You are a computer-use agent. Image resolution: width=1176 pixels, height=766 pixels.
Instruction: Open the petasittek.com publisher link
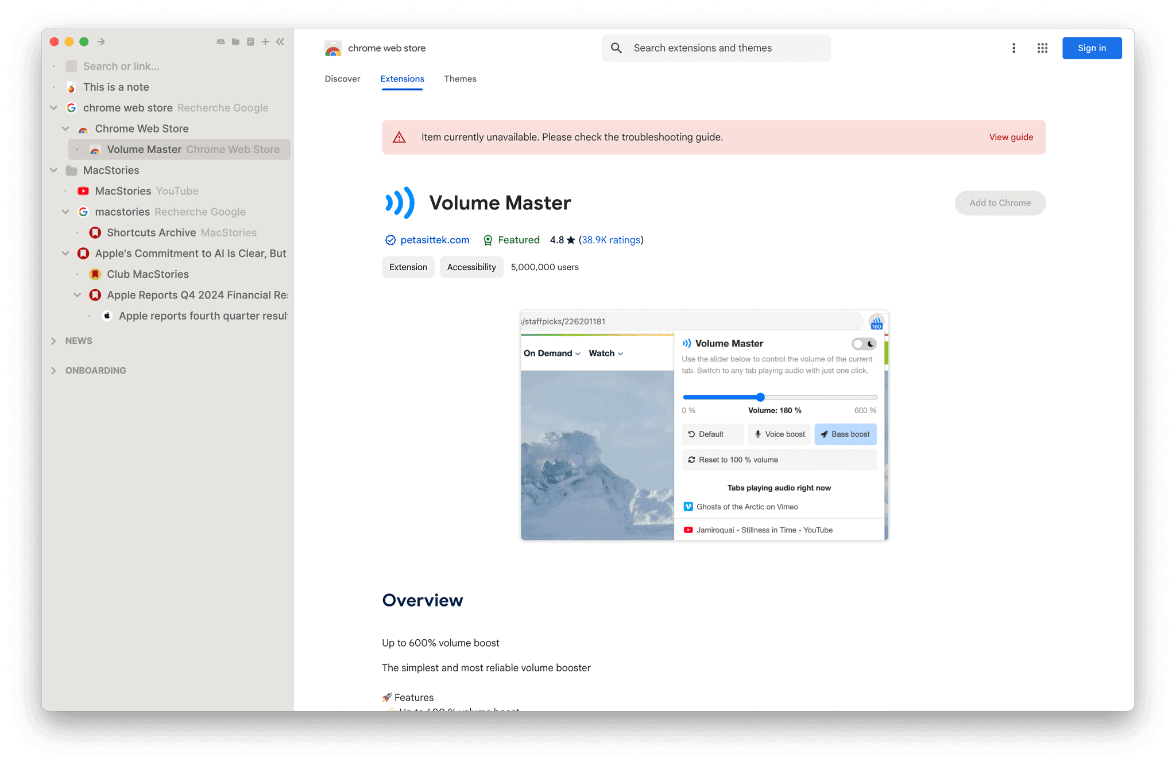coord(435,240)
